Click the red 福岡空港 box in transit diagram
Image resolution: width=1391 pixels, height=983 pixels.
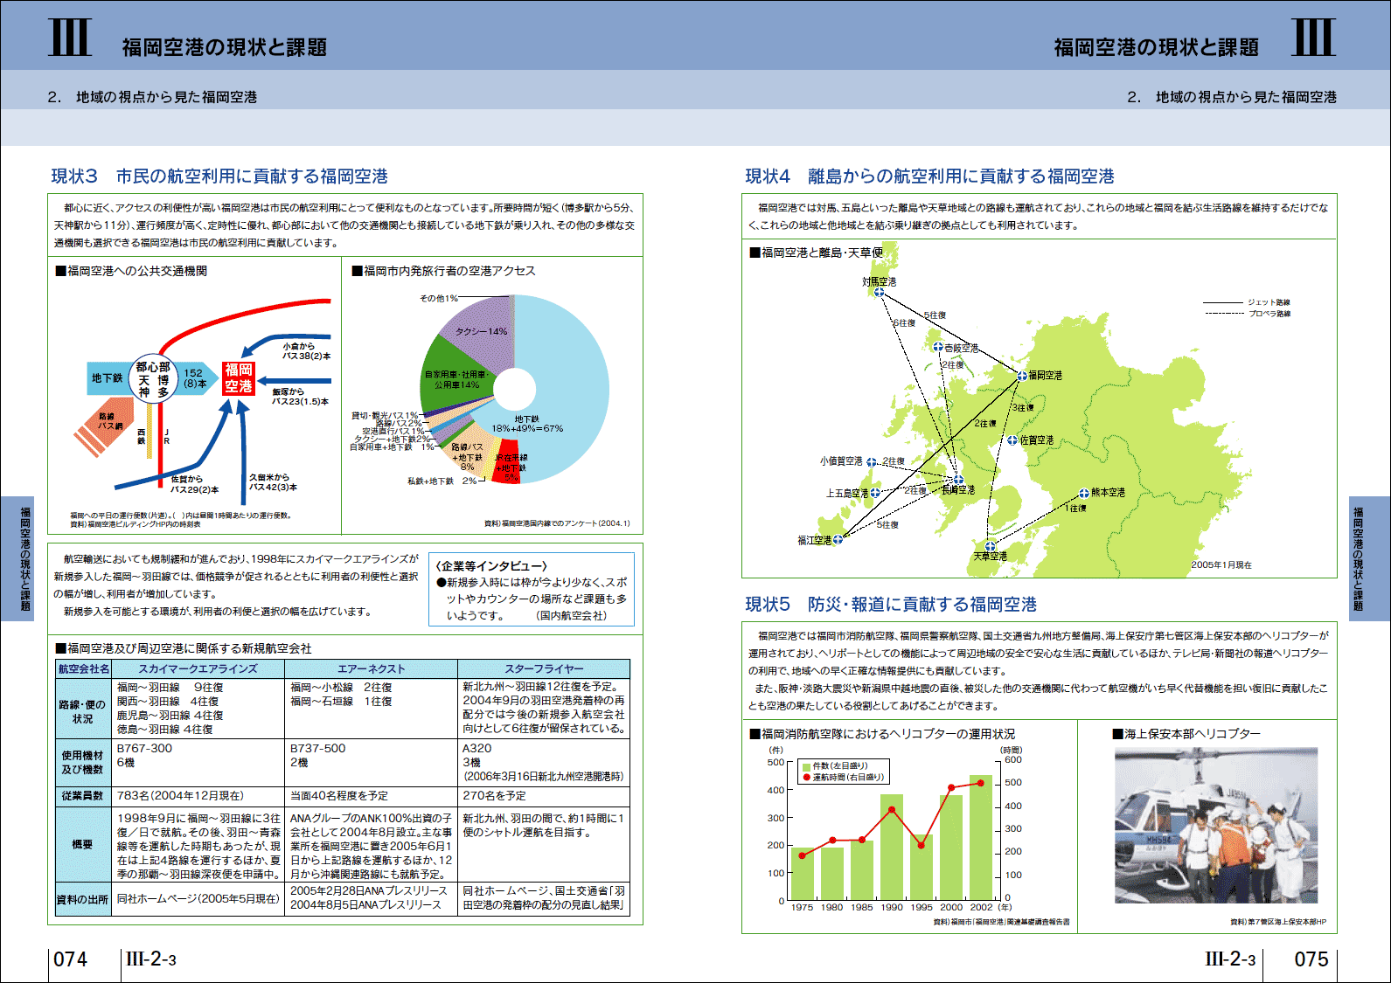[x=238, y=378]
